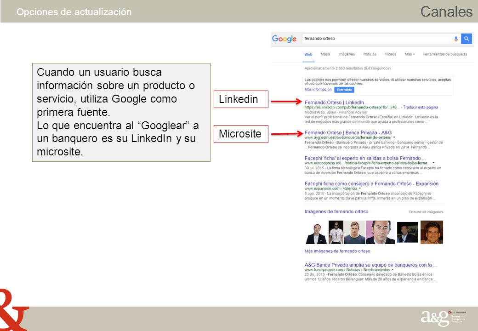The height and width of the screenshot is (331, 478).
Task: Switch to the Maps tab
Action: tap(325, 54)
